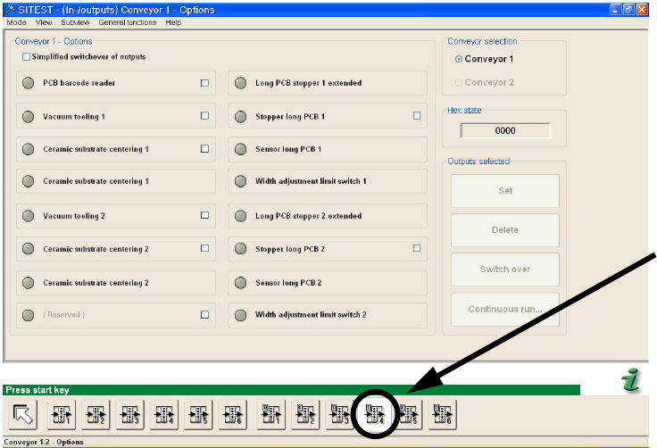Tick the Vacuum tooling 2 output checkbox
This screenshot has height=448, width=657.
pyautogui.click(x=204, y=215)
